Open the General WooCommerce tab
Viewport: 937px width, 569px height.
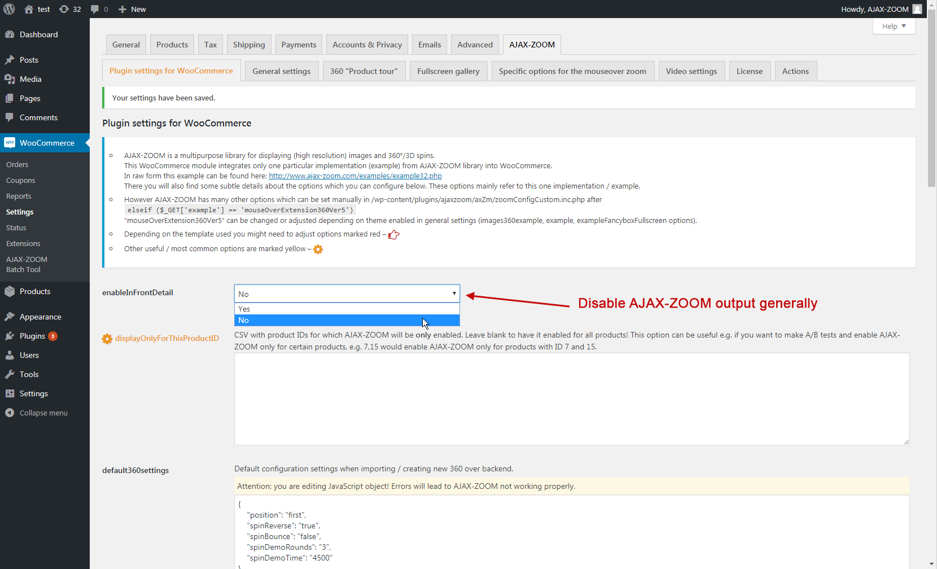coord(126,45)
